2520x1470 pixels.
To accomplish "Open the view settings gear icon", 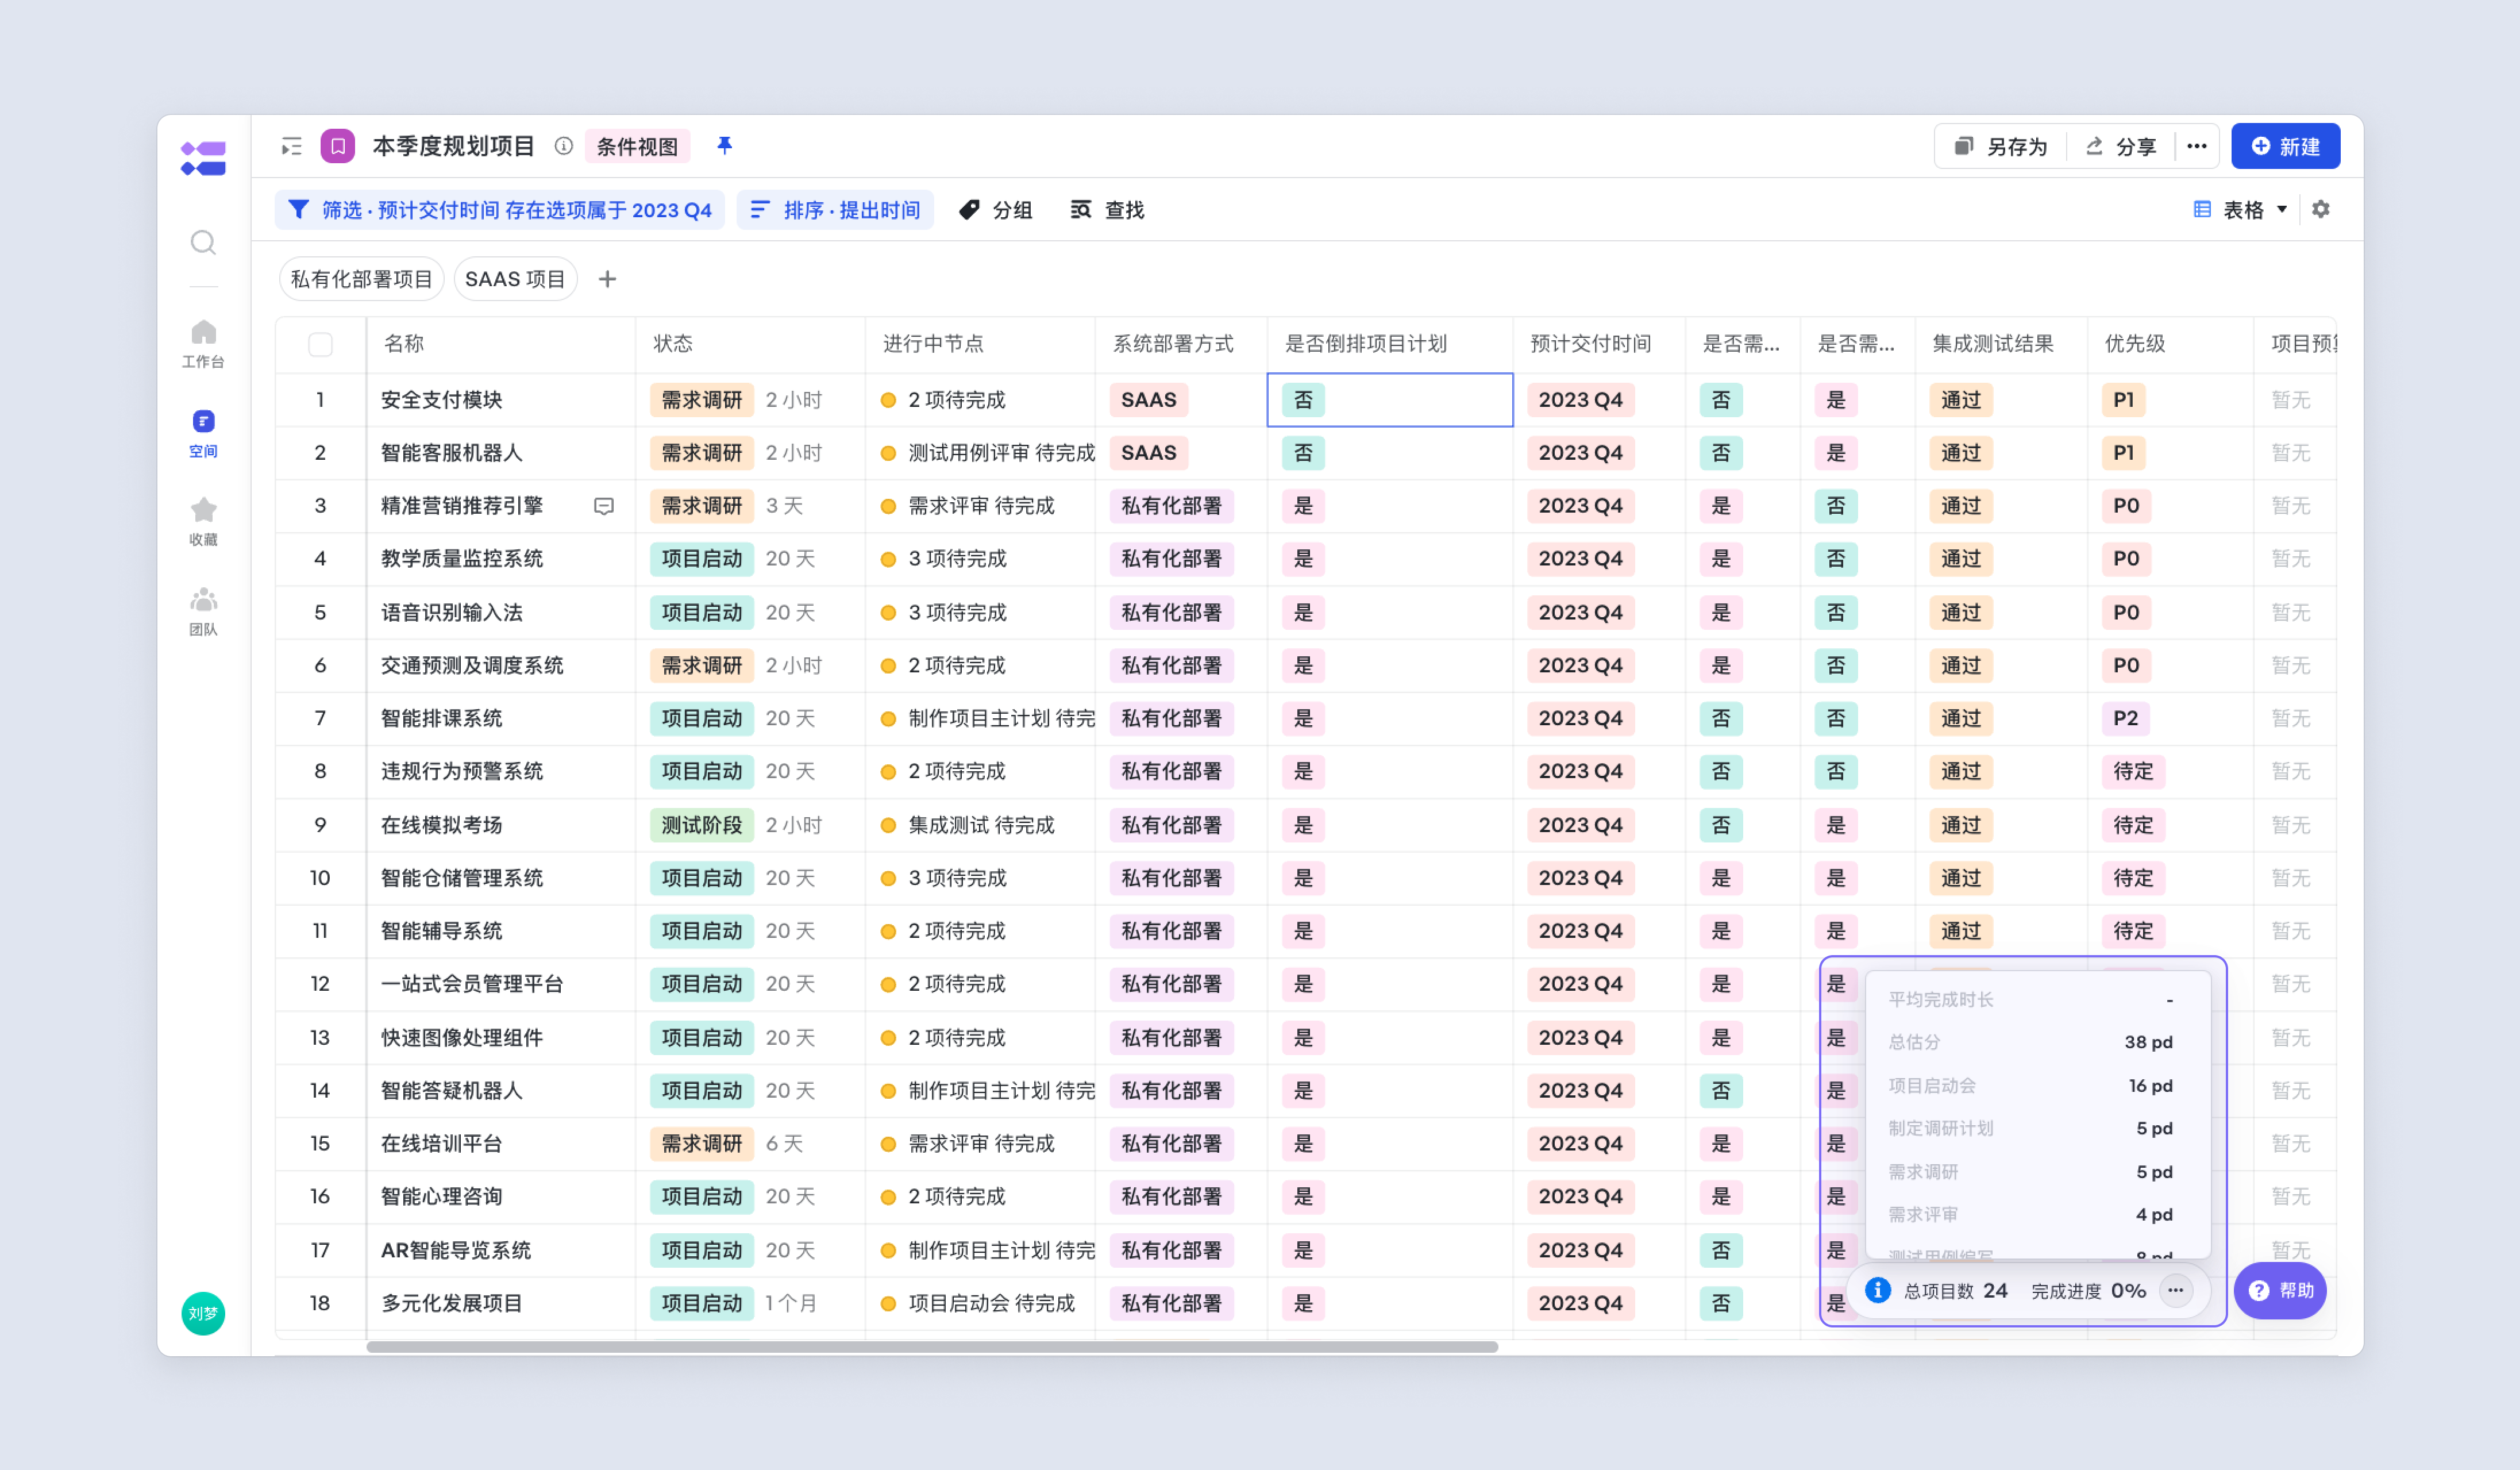I will (2321, 209).
